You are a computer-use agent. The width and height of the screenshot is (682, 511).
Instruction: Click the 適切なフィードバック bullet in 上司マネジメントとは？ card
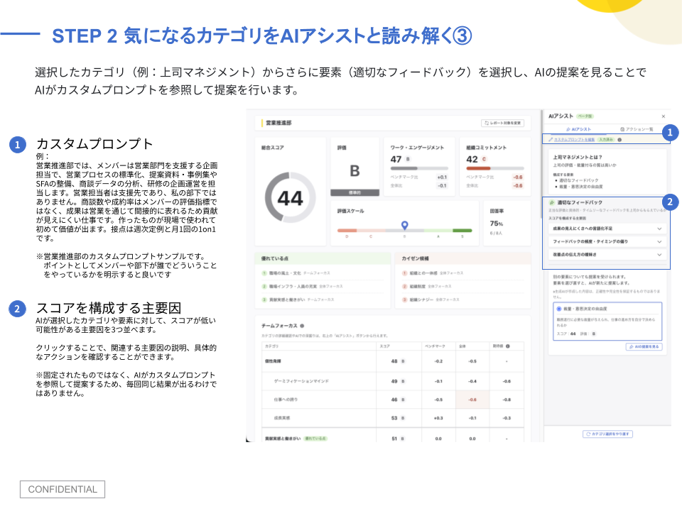[578, 180]
